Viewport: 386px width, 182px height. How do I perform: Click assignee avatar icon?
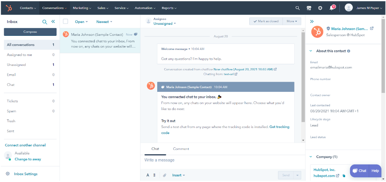[148, 21]
